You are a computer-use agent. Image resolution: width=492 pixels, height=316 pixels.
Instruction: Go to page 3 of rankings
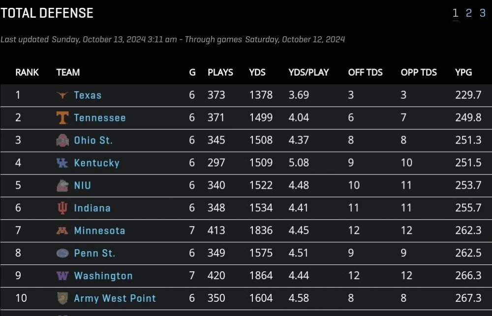[x=483, y=13]
